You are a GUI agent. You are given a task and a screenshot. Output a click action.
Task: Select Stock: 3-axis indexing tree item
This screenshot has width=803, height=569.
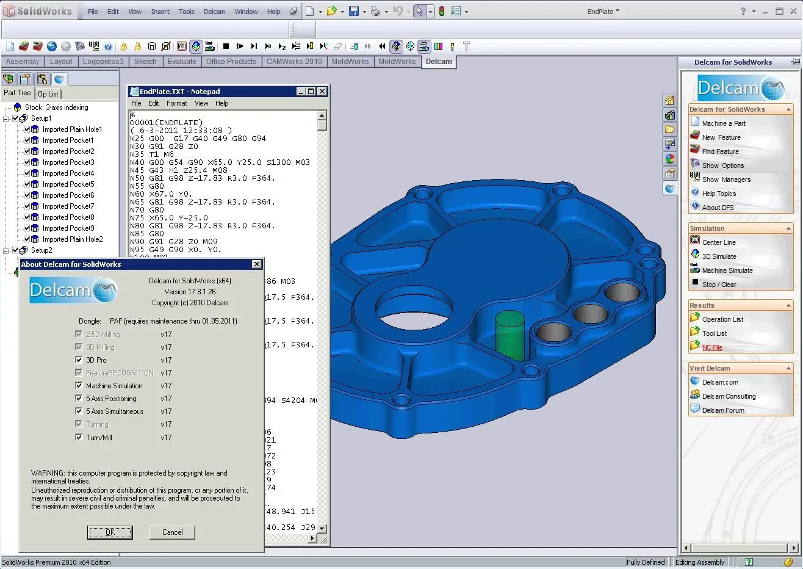pyautogui.click(x=56, y=107)
